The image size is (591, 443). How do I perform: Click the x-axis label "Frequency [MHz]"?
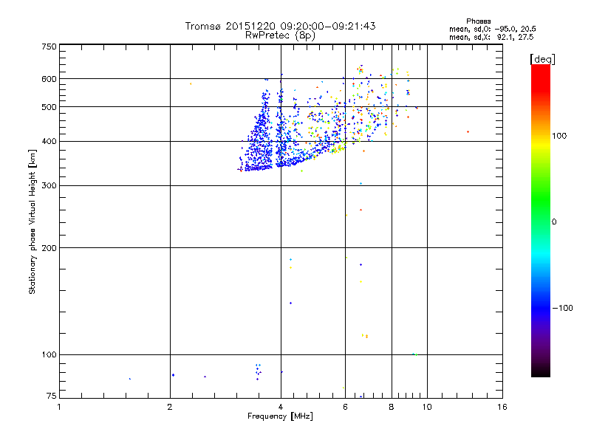click(280, 416)
